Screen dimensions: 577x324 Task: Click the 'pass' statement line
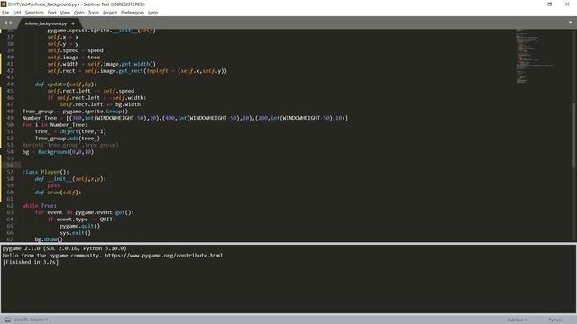(53, 185)
